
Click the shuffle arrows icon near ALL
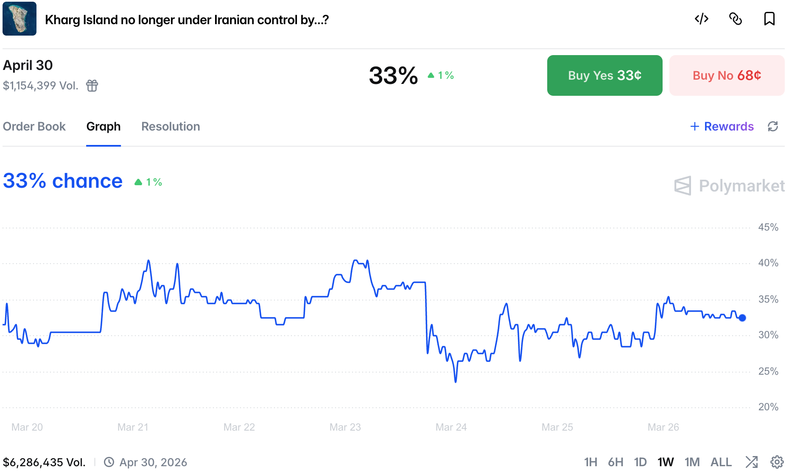point(751,462)
